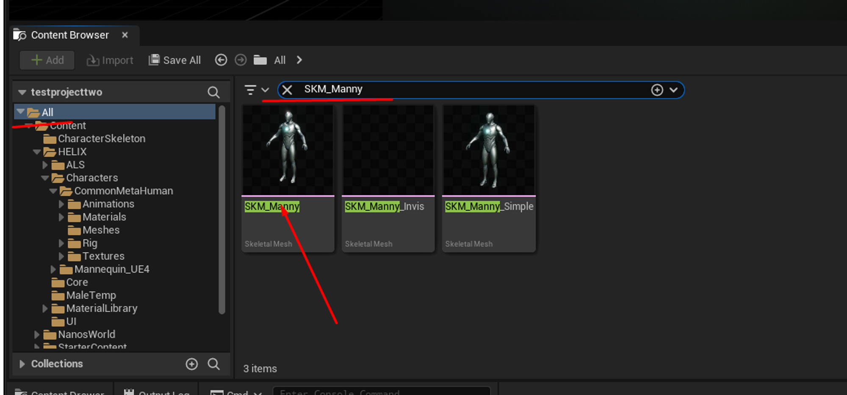Expand the Collections panel

(22, 364)
